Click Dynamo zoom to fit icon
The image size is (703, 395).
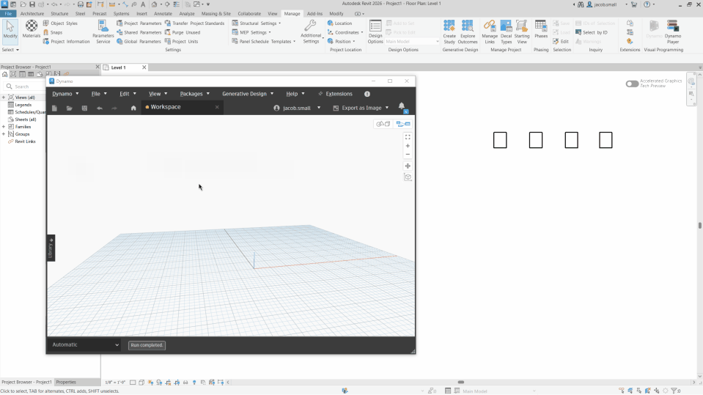[408, 137]
